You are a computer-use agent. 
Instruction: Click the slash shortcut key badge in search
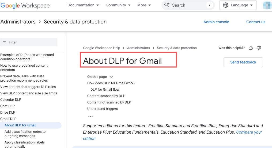[x=209, y=5]
